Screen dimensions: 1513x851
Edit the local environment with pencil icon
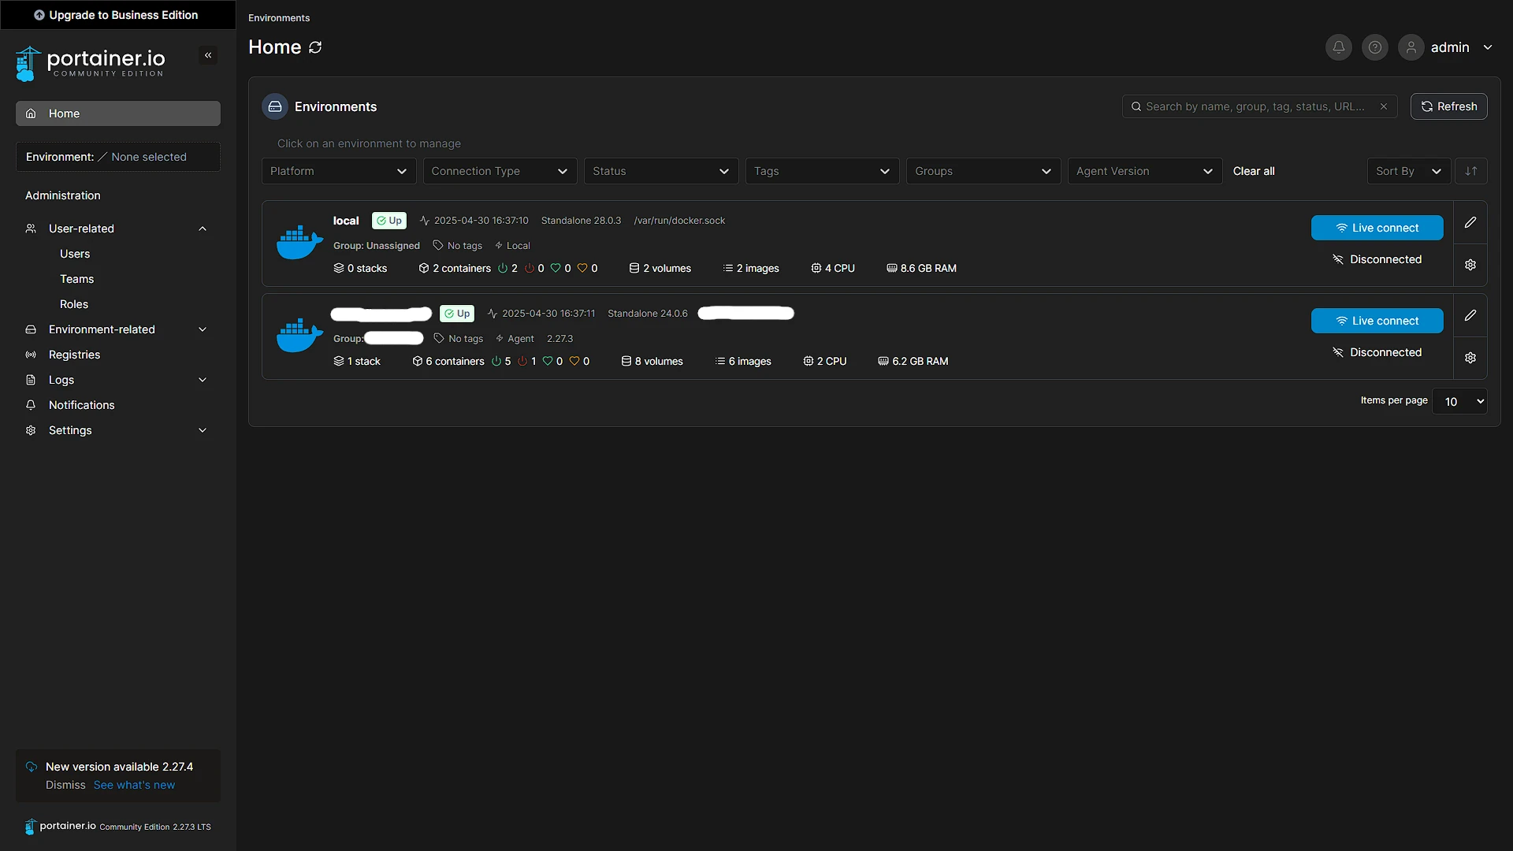point(1470,223)
